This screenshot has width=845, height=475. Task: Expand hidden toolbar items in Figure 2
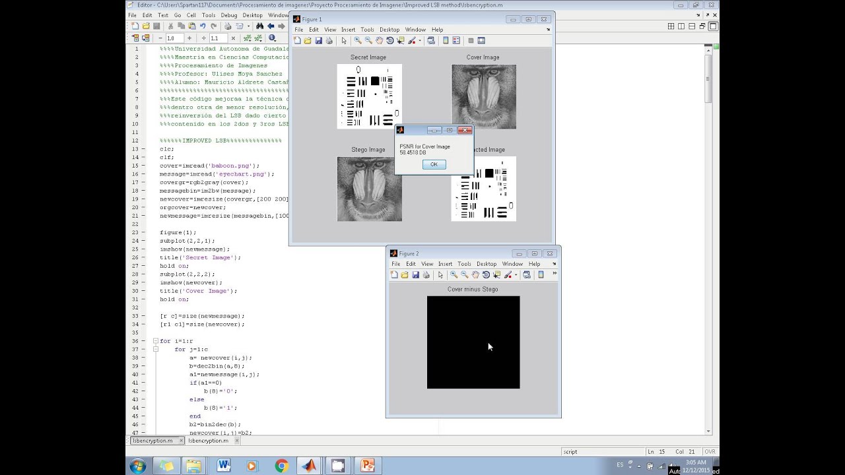[x=554, y=274]
